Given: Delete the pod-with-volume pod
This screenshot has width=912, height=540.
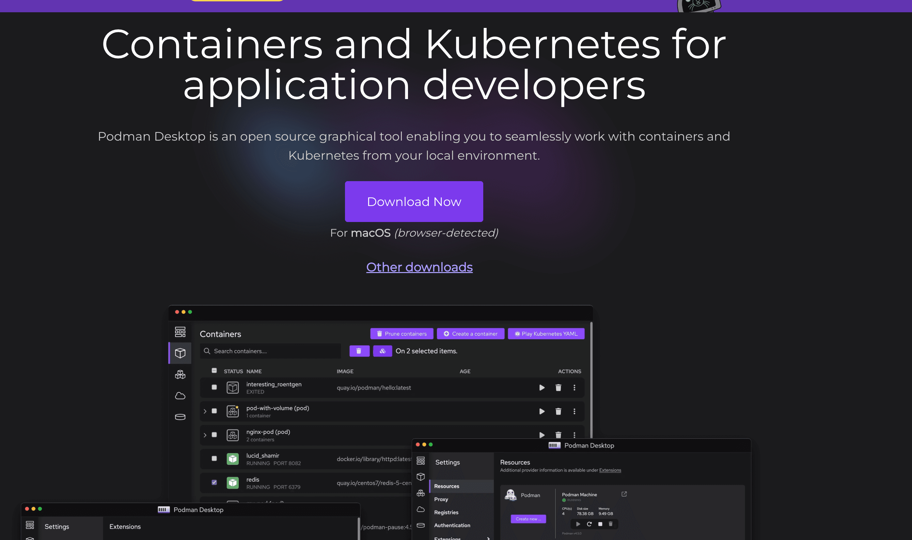Looking at the screenshot, I should [x=558, y=411].
